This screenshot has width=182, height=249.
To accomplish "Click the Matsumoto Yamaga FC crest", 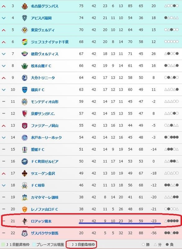I will (x=25, y=66).
